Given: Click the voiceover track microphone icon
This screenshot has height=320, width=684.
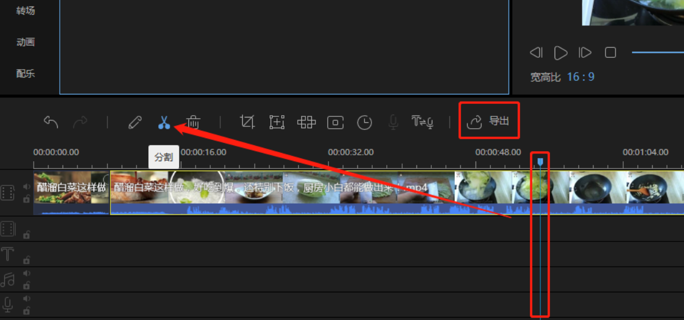Looking at the screenshot, I should coord(8,305).
